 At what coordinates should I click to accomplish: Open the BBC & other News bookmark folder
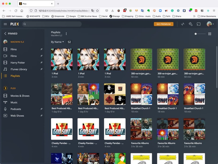coord(87,16)
